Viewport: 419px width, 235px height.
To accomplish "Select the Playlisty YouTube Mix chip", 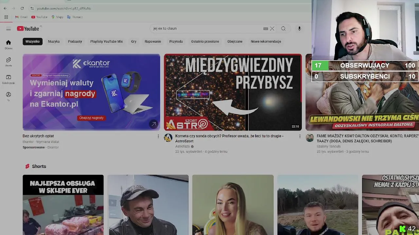I will point(106,41).
